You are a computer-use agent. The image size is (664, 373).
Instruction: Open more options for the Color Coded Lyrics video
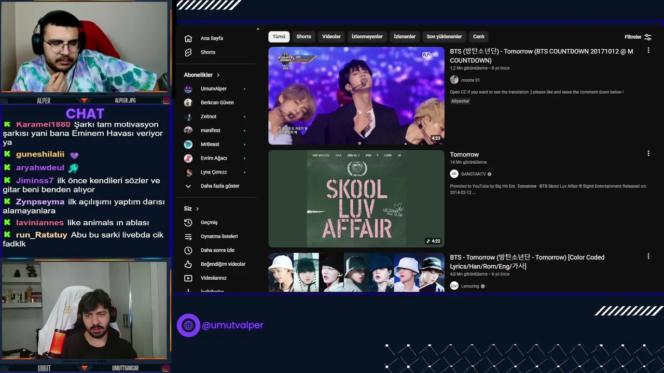point(648,256)
